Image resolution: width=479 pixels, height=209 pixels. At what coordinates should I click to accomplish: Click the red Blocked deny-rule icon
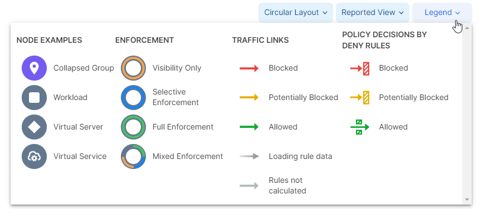[360, 68]
